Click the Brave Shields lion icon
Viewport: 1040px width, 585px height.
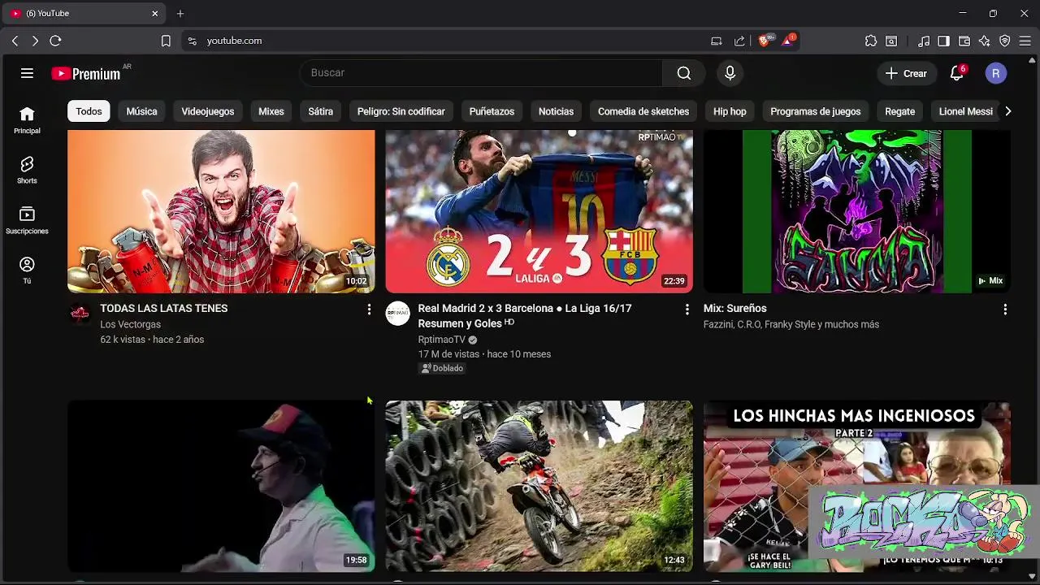764,41
